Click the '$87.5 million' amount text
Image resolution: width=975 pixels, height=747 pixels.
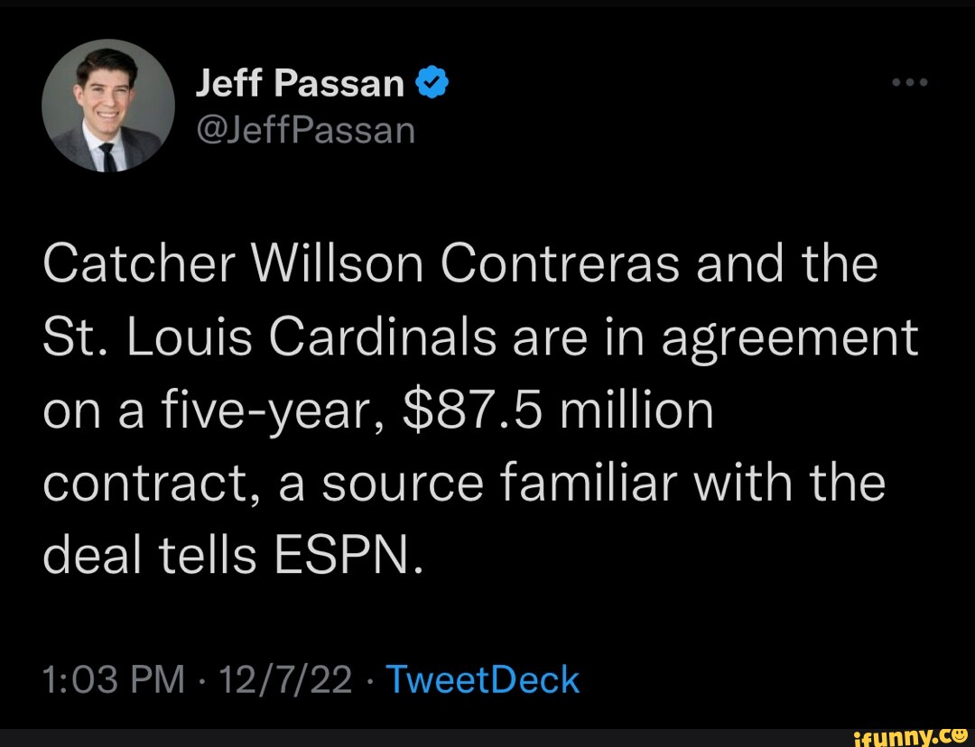pyautogui.click(x=557, y=411)
